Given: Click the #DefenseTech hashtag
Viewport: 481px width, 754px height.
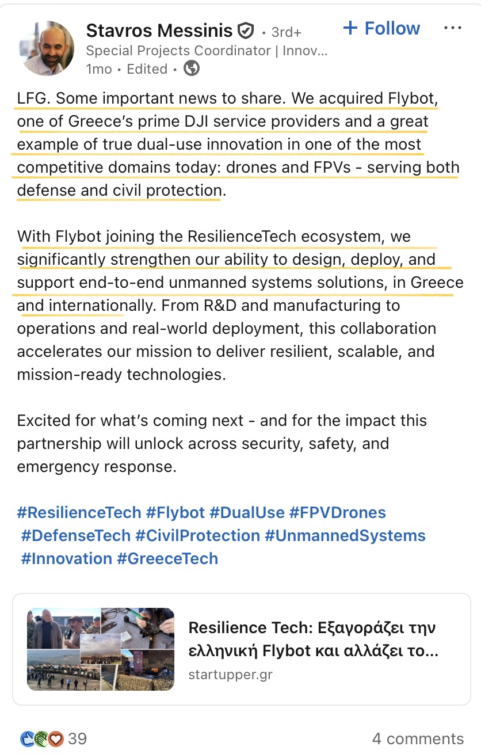Looking at the screenshot, I should click(76, 535).
